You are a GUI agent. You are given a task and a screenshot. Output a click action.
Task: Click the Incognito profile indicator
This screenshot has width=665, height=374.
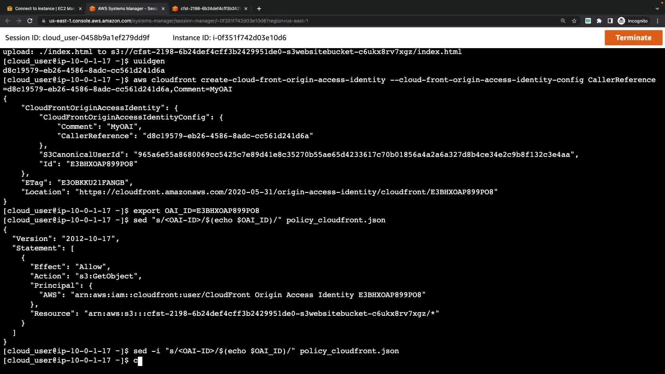[633, 21]
